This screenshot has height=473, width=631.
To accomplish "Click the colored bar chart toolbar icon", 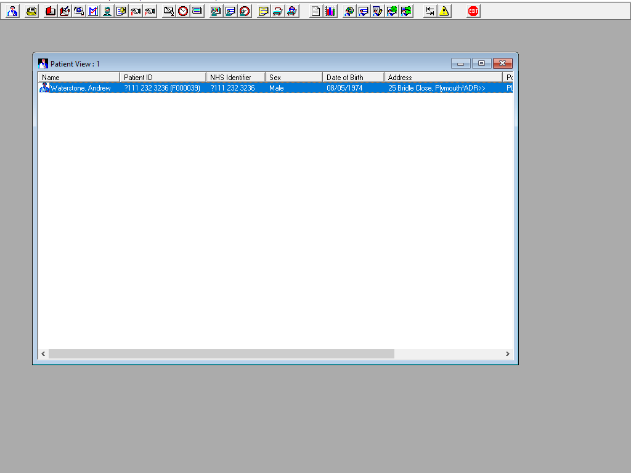I will 330,11.
